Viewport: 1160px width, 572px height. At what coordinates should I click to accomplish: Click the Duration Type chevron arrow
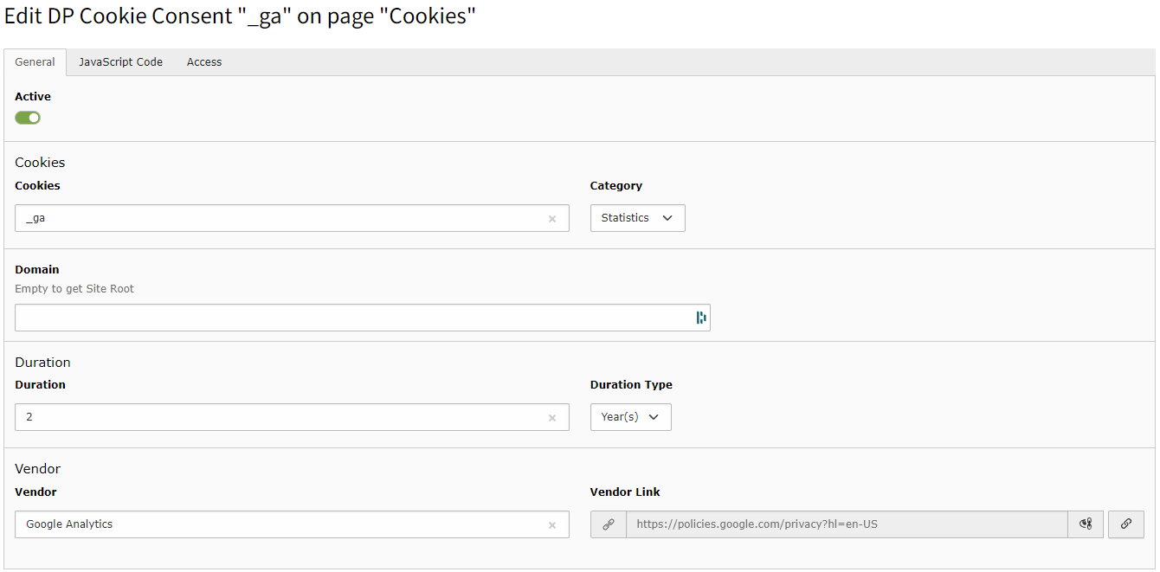pyautogui.click(x=654, y=417)
